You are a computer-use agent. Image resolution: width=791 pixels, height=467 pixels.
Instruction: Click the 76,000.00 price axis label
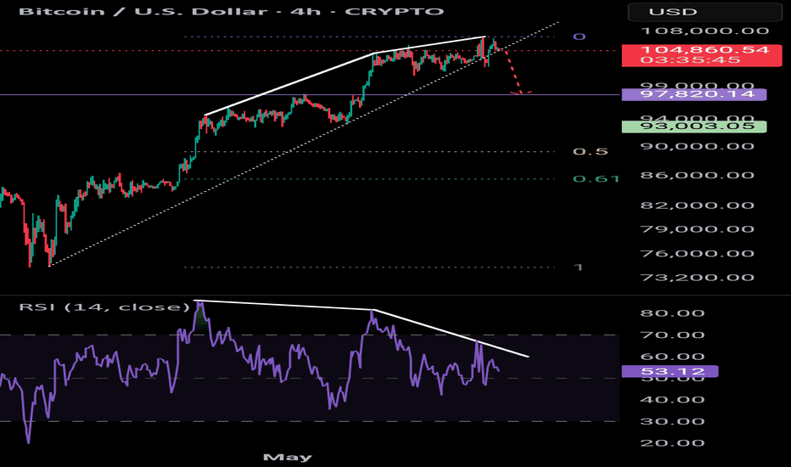[x=698, y=254]
